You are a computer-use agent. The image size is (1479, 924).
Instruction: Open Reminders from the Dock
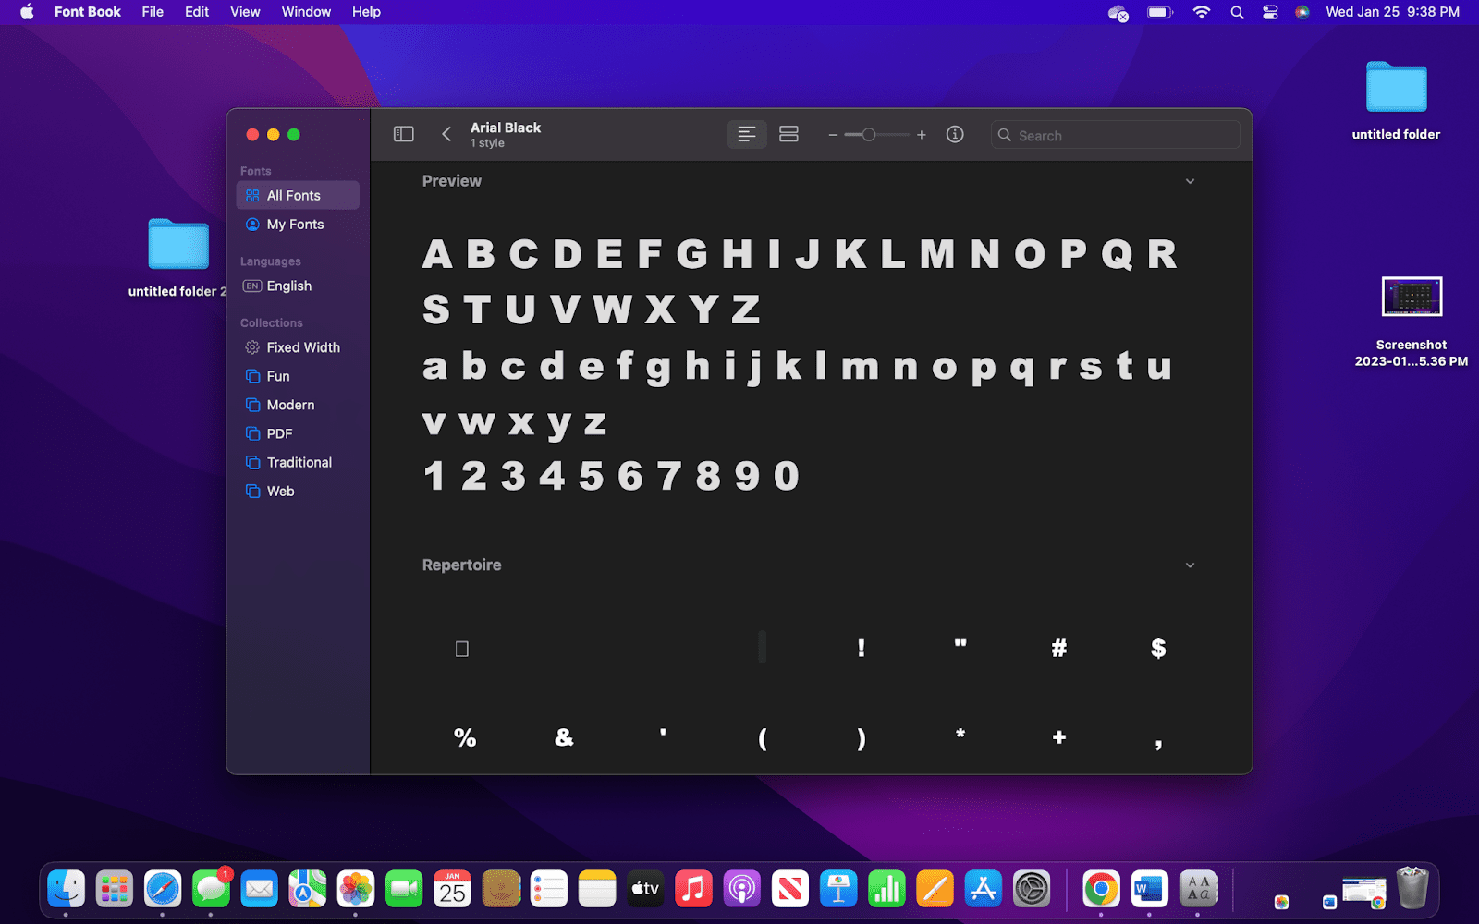pyautogui.click(x=549, y=889)
